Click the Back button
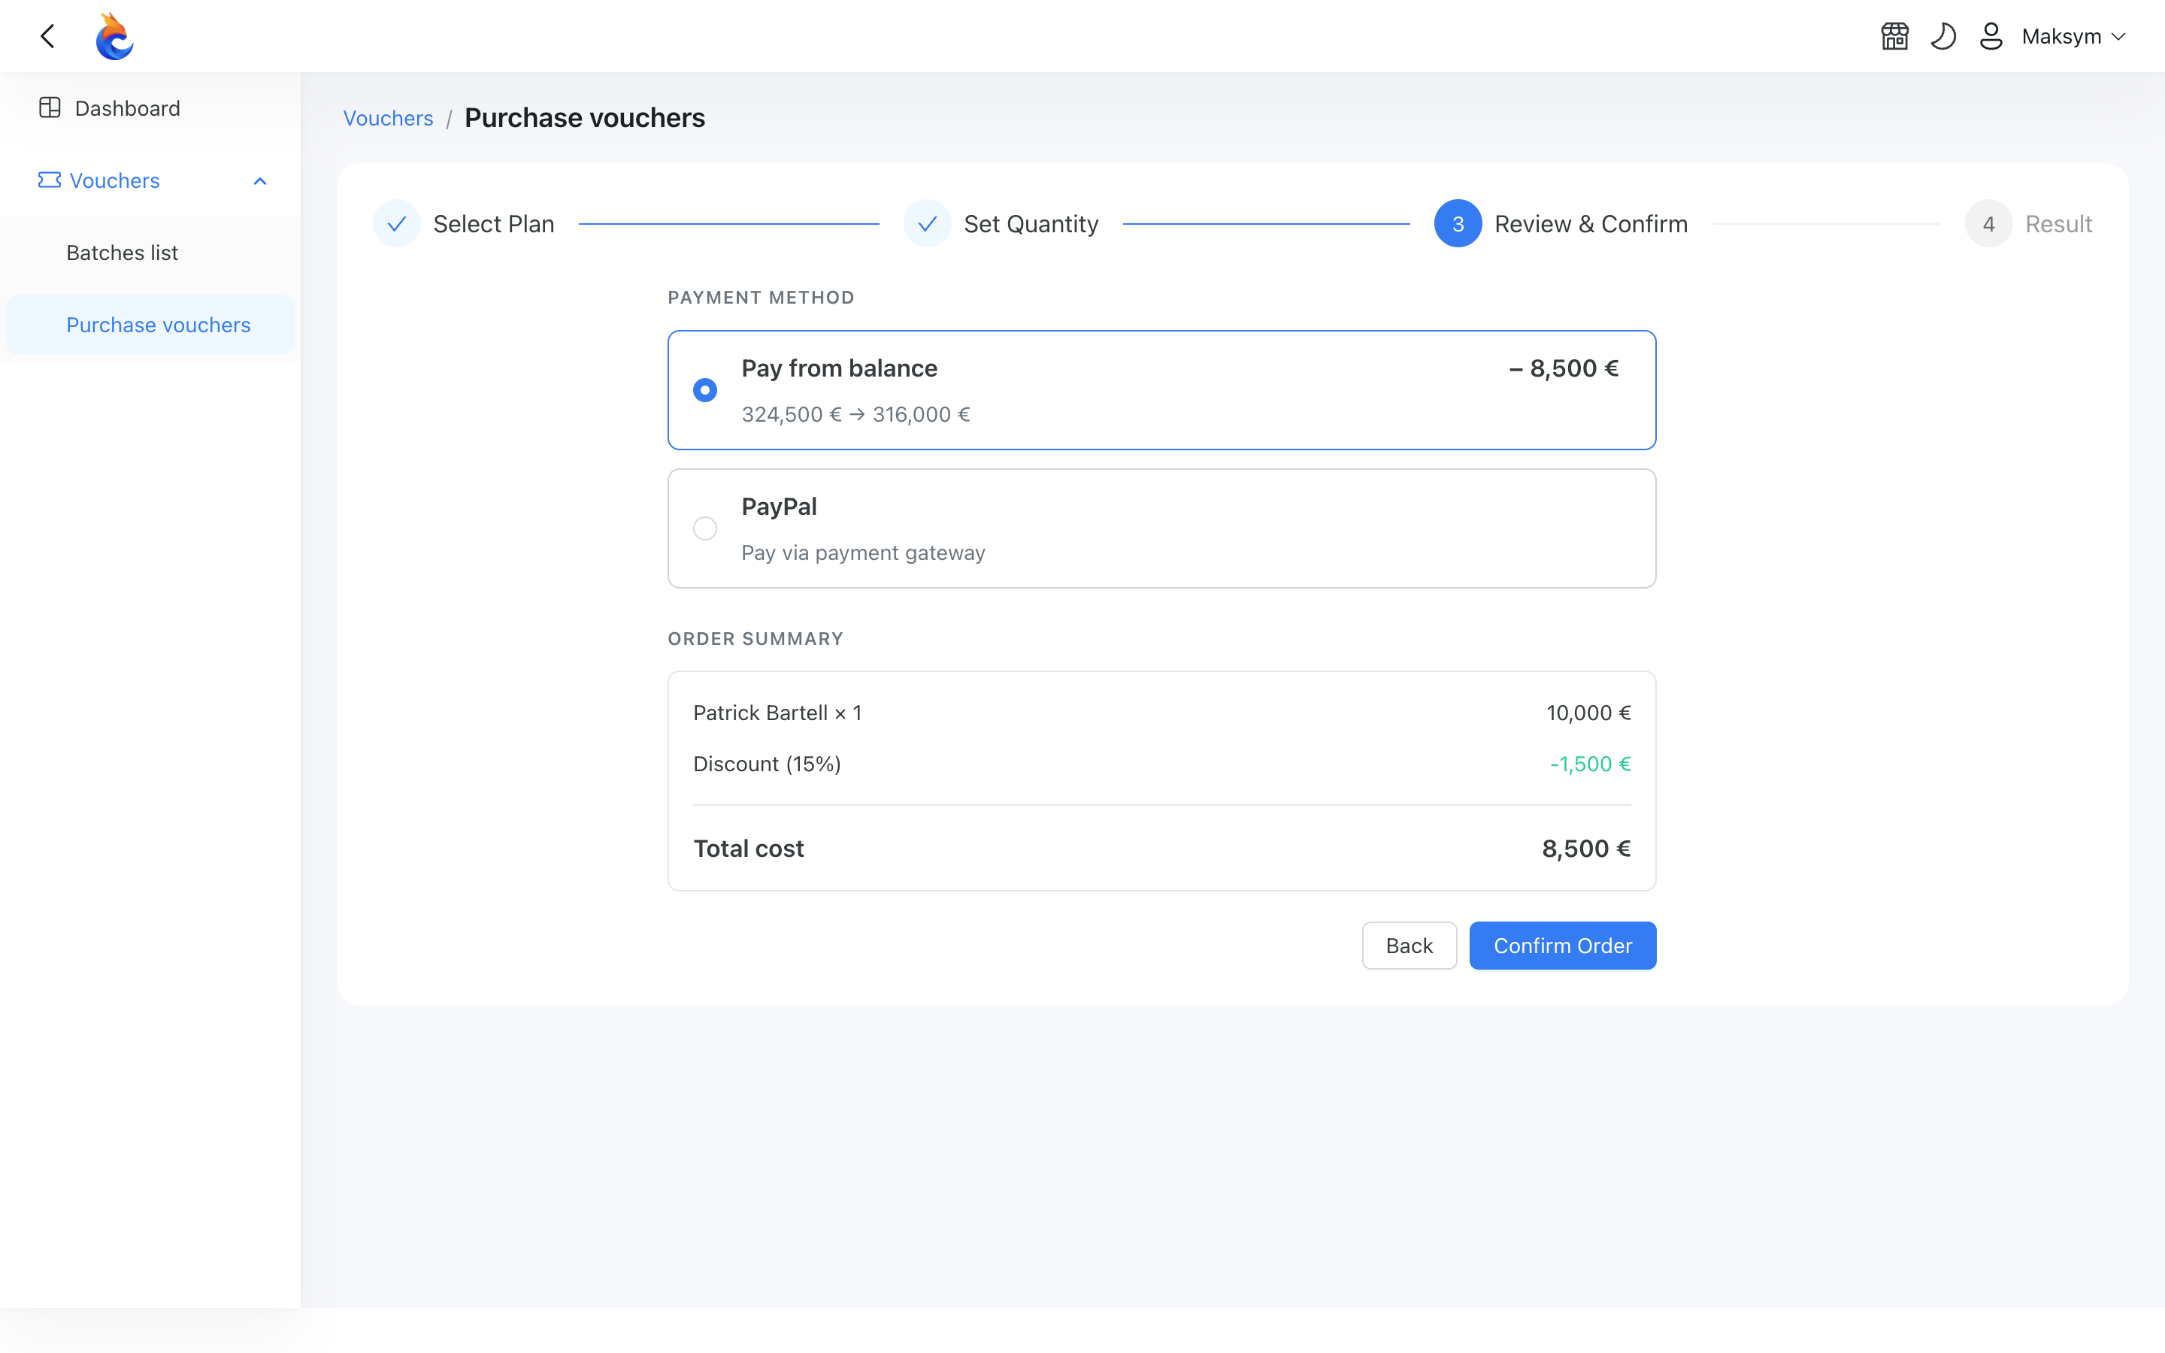 pos(1409,945)
